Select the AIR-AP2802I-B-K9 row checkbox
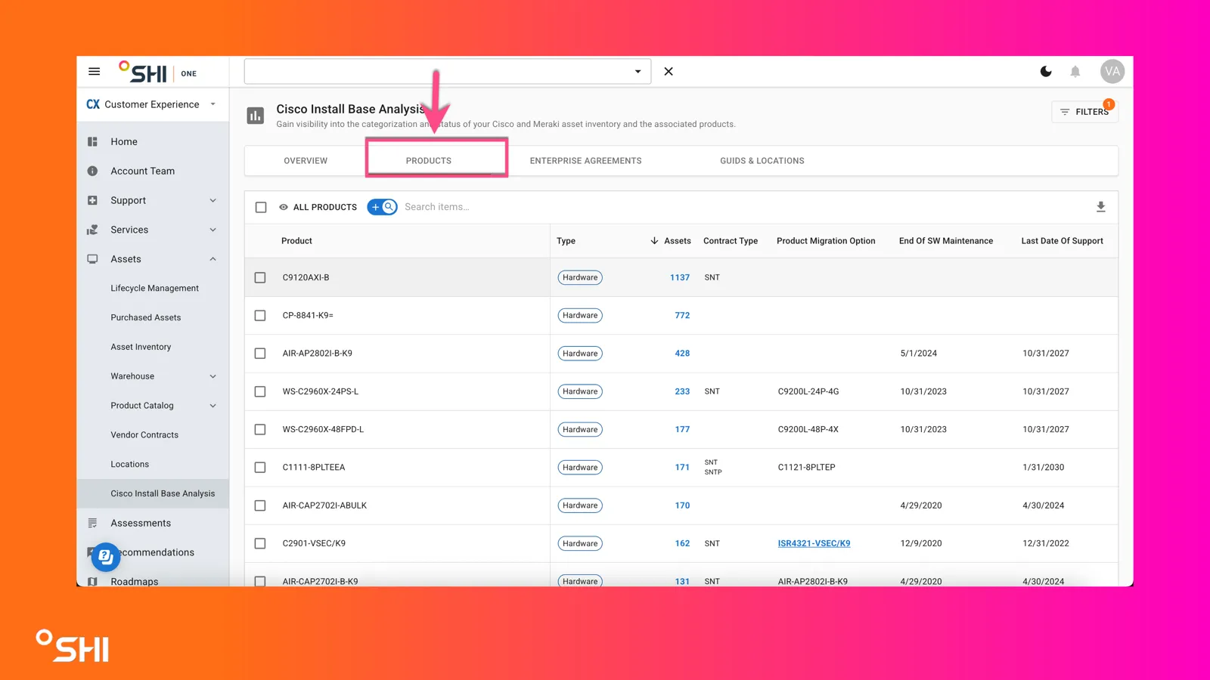 (x=260, y=354)
